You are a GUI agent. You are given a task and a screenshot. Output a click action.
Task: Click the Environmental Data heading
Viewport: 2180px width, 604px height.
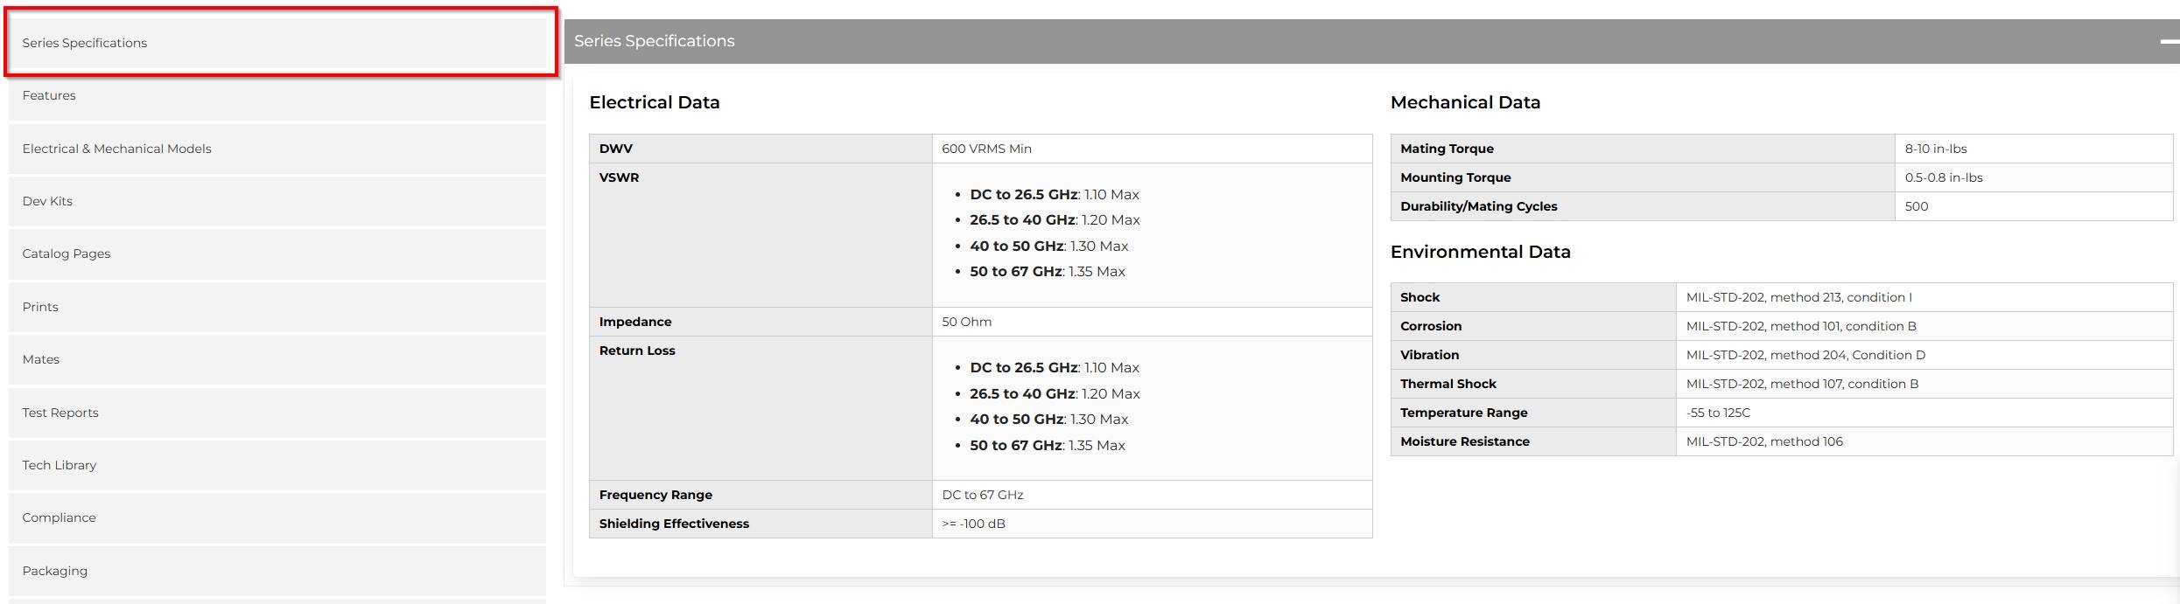point(1481,252)
